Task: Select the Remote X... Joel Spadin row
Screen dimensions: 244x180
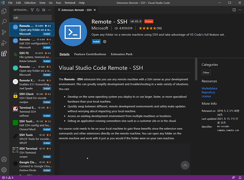Action: (32, 84)
